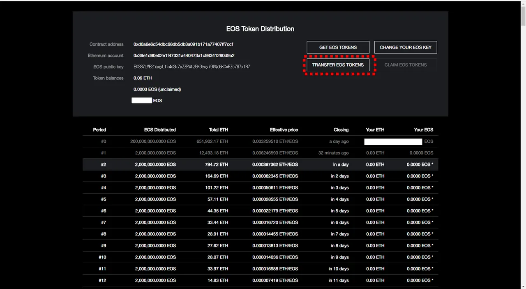Select period #1 row label

pyautogui.click(x=104, y=153)
